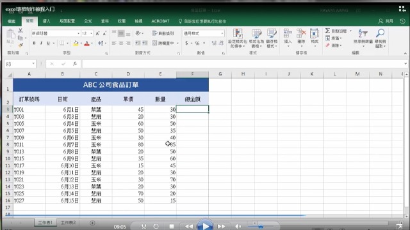The height and width of the screenshot is (230, 410).
Task: Adjust the video player volume slider
Action: coord(261,227)
